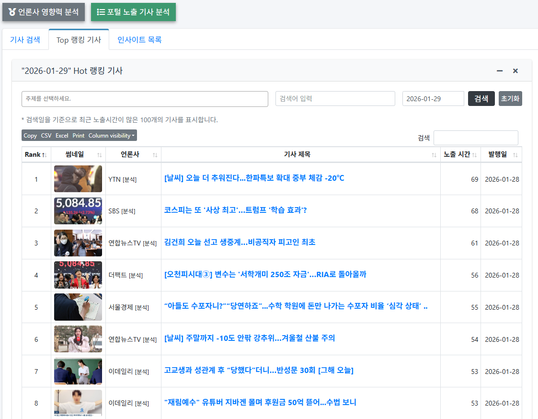Export the table using the Excel button

(62, 135)
